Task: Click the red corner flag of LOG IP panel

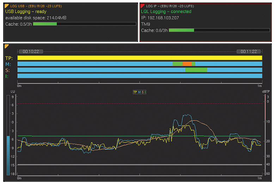Action: coord(143,6)
